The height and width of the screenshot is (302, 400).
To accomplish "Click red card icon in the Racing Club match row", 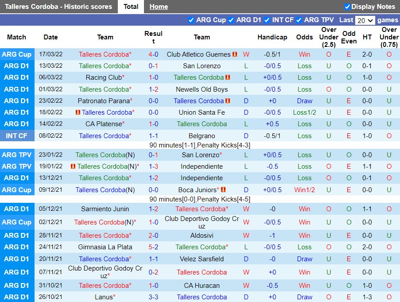I will (228, 77).
